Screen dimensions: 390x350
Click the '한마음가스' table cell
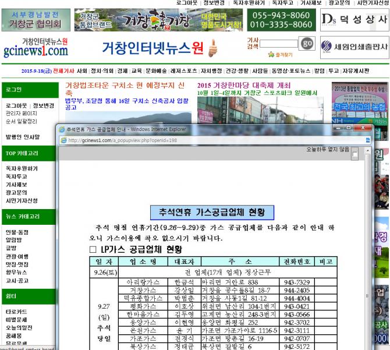143,314
